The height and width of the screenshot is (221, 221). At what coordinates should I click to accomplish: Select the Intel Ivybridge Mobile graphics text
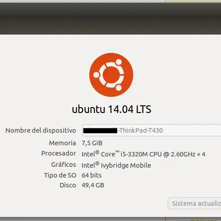click(x=116, y=165)
